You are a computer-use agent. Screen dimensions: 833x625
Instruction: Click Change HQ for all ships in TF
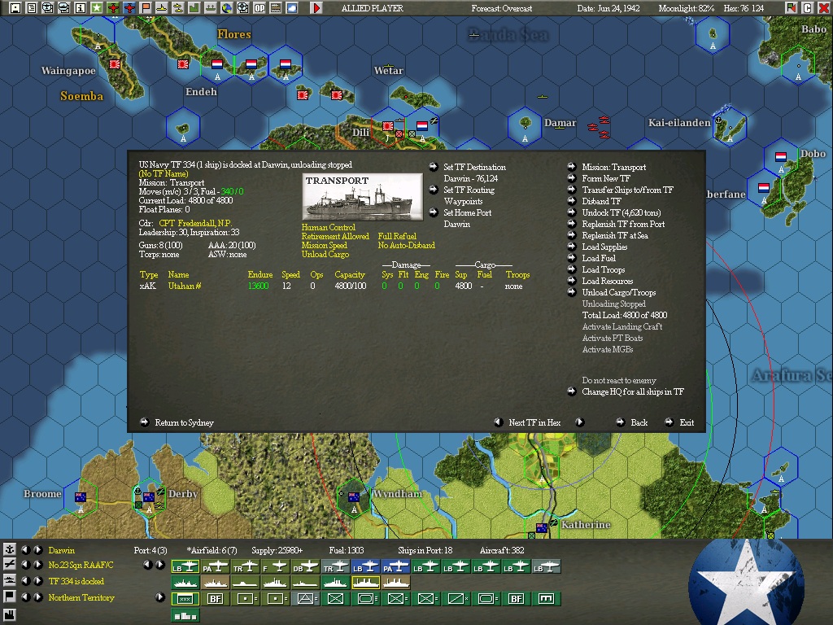pos(633,391)
